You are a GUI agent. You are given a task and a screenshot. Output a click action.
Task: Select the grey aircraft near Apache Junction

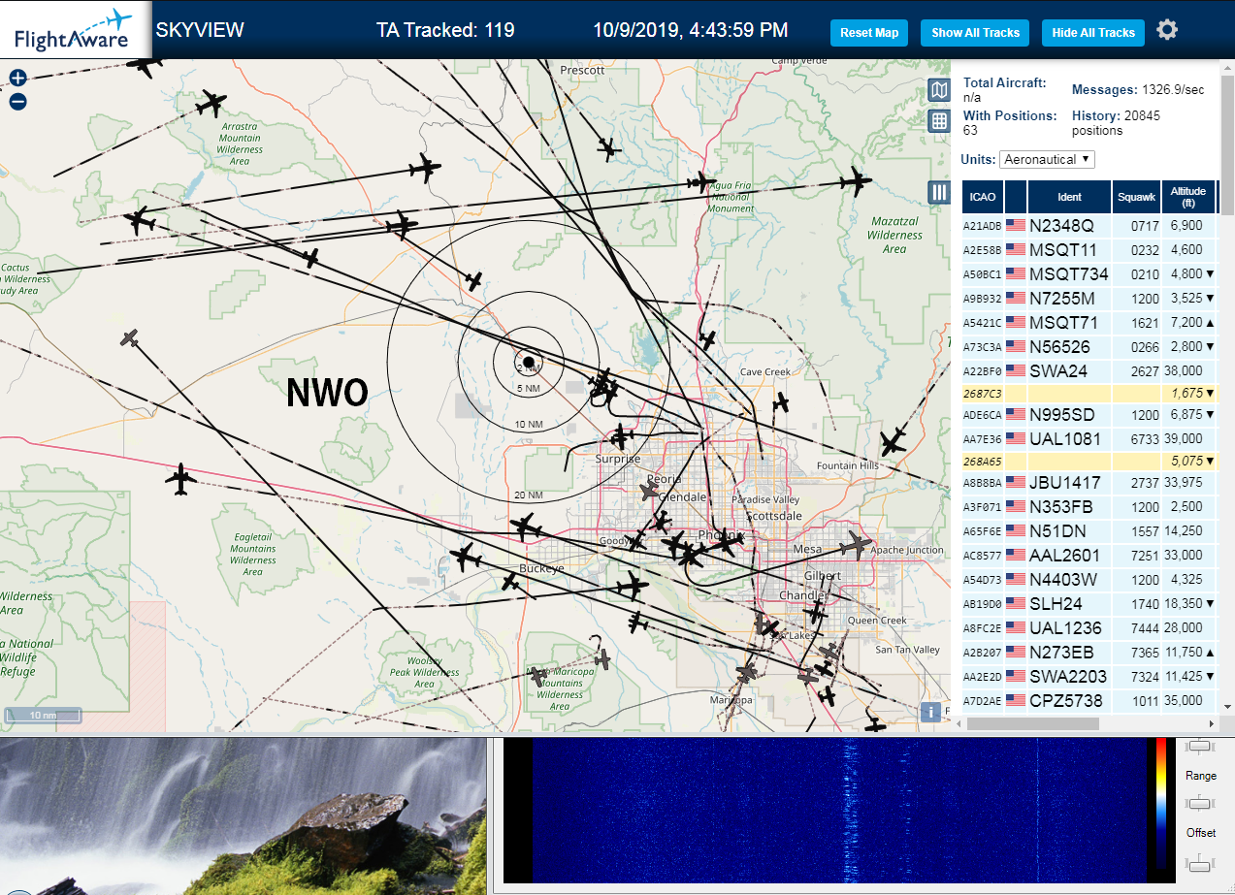coord(856,545)
